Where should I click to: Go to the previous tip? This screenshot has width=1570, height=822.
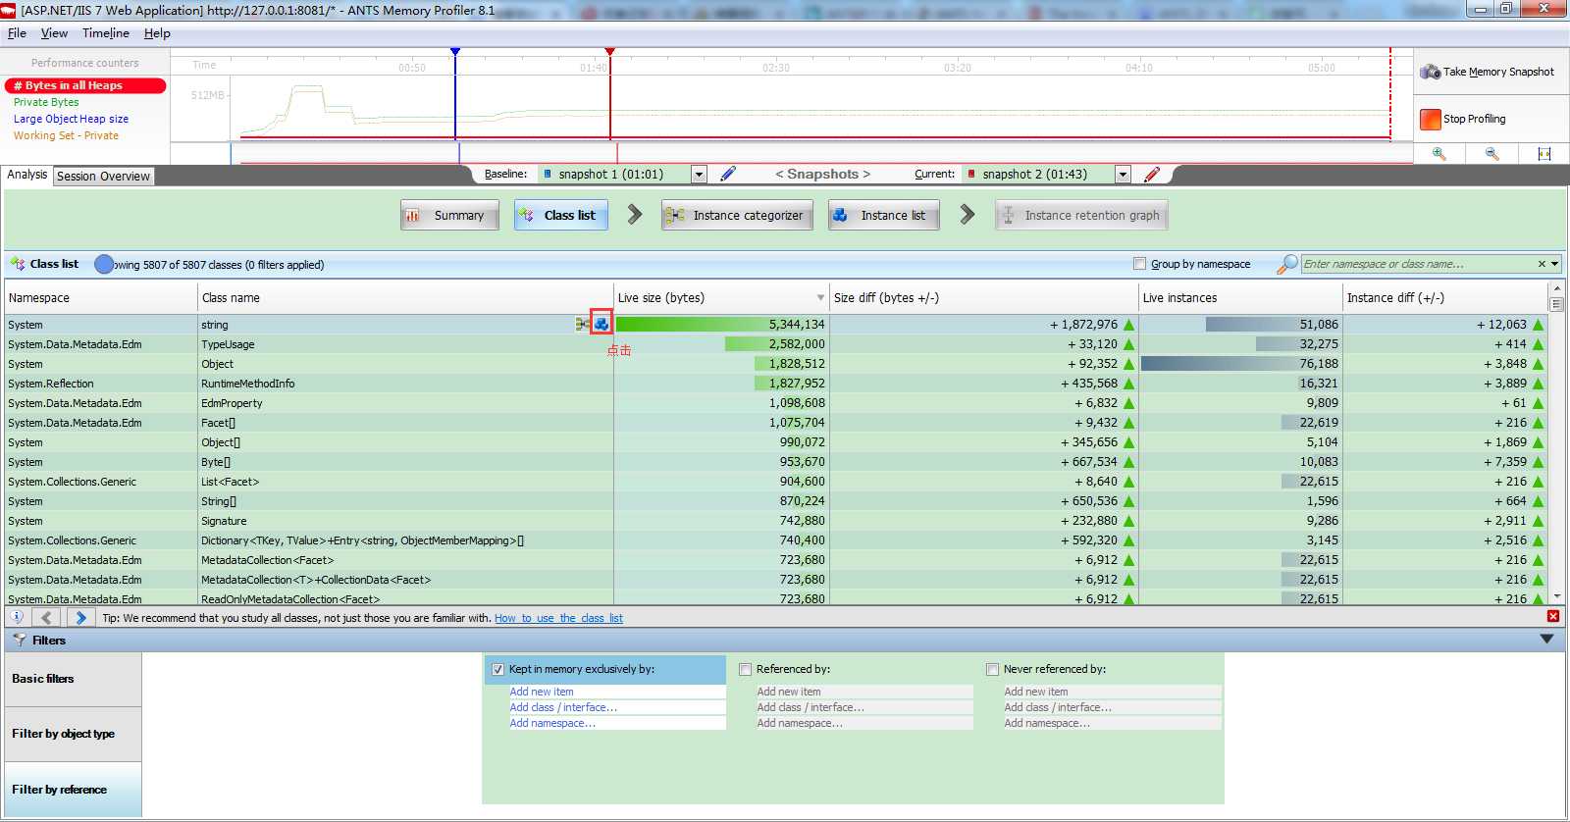tap(46, 617)
